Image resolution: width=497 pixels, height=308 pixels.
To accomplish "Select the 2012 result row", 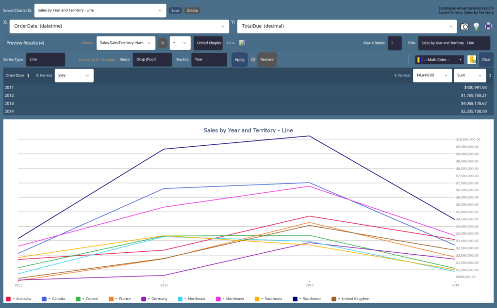I will [248, 95].
